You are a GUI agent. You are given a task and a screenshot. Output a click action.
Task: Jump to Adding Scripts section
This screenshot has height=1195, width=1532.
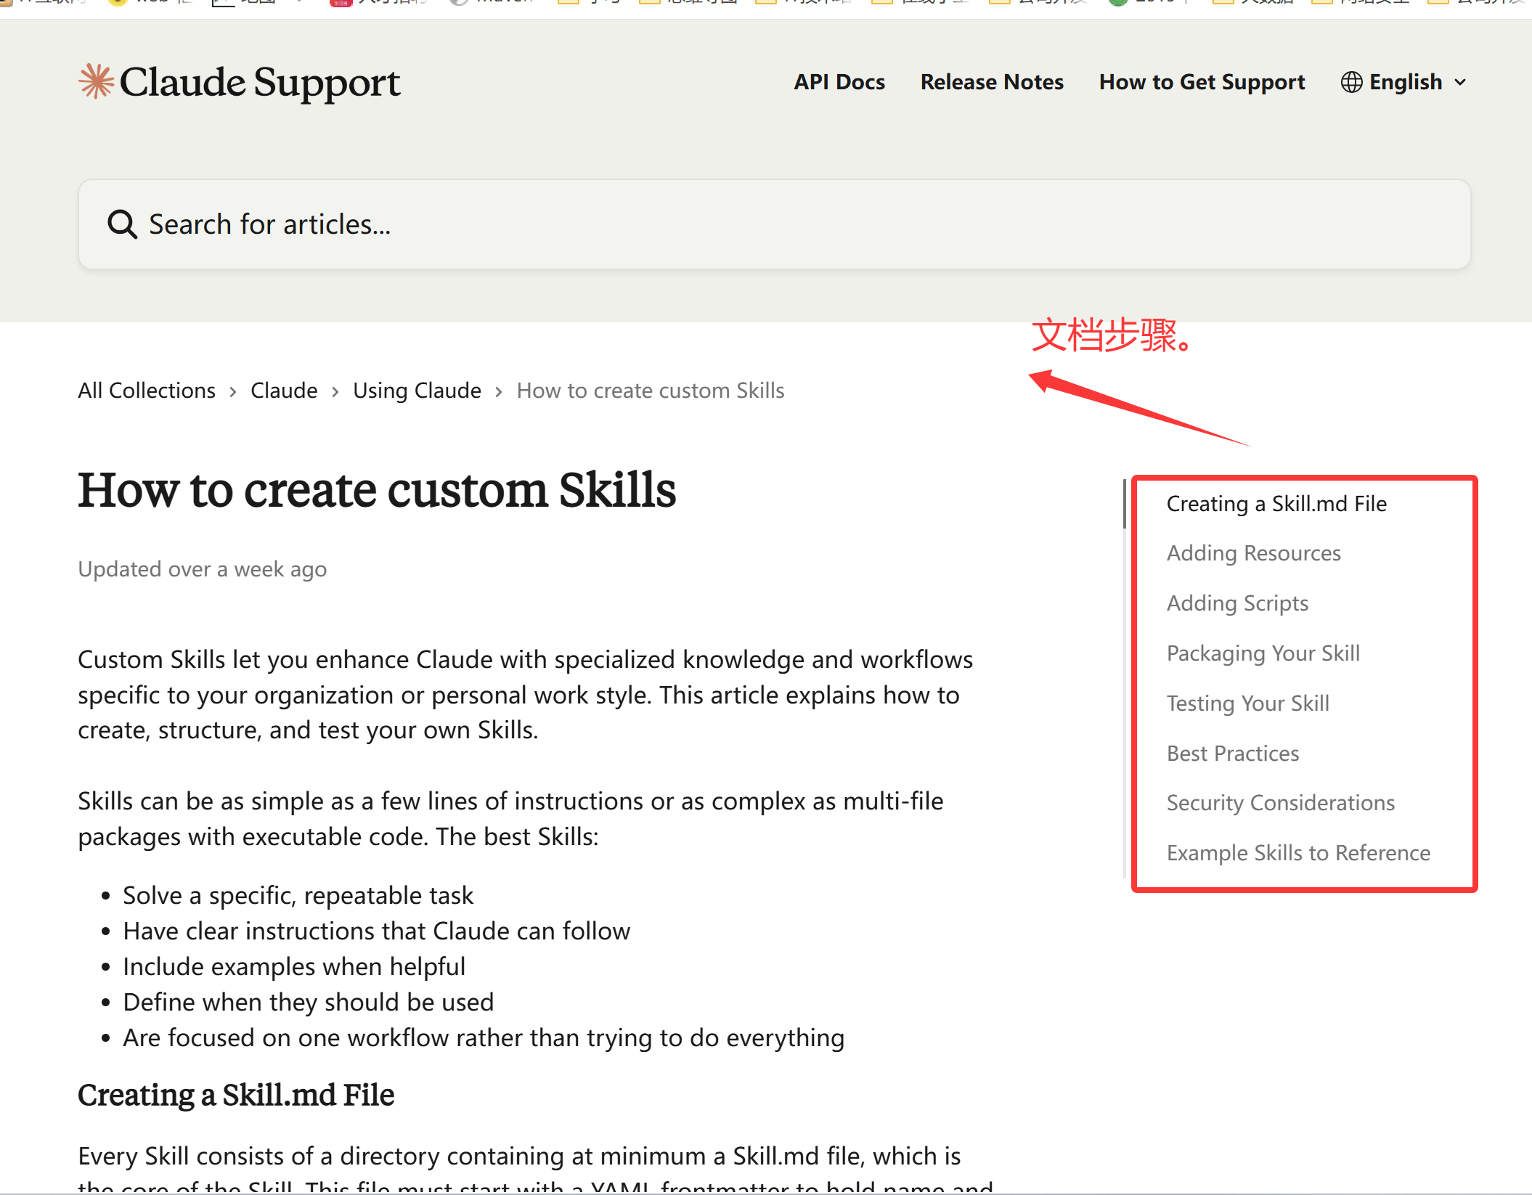1237,603
